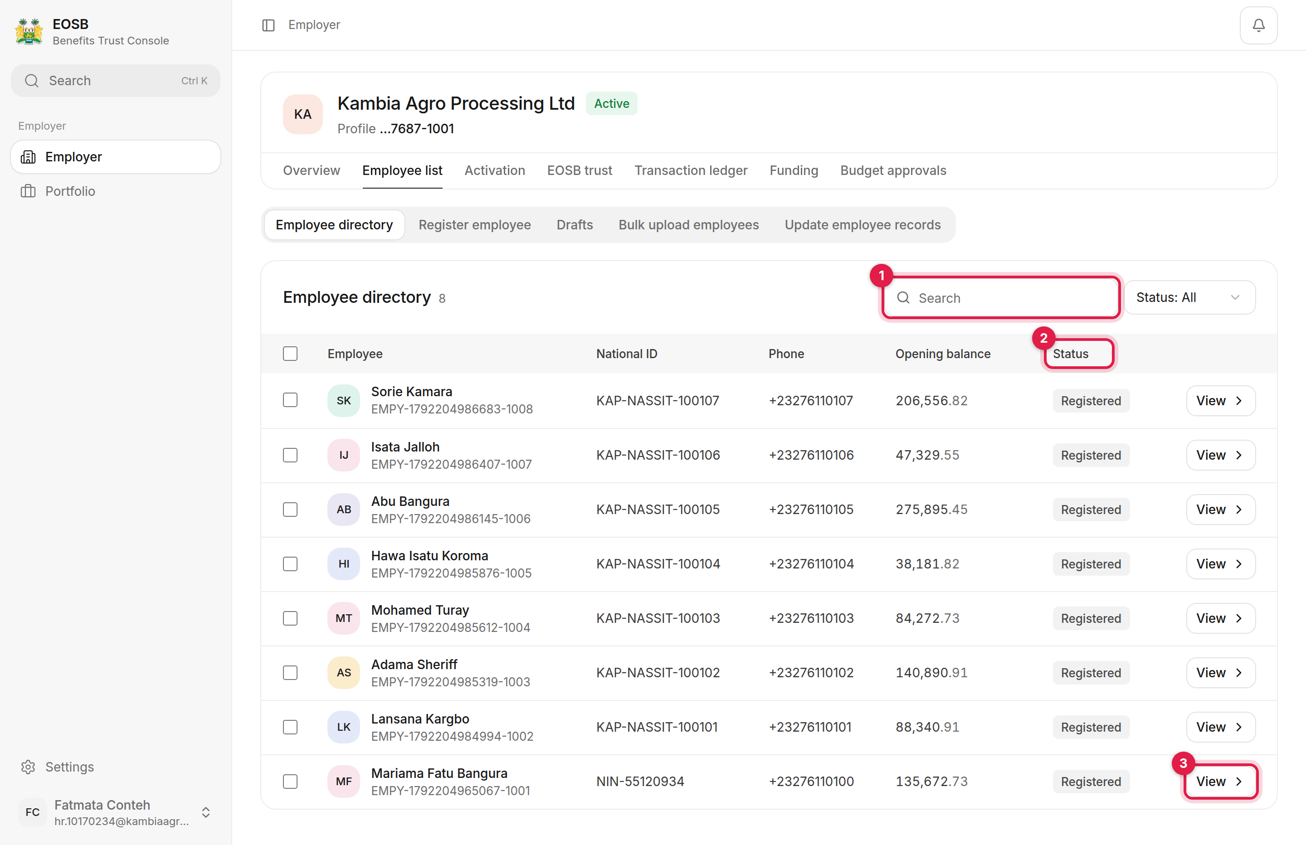Click the SK avatar for Sorie Kamara
1306x845 pixels.
pyautogui.click(x=344, y=401)
